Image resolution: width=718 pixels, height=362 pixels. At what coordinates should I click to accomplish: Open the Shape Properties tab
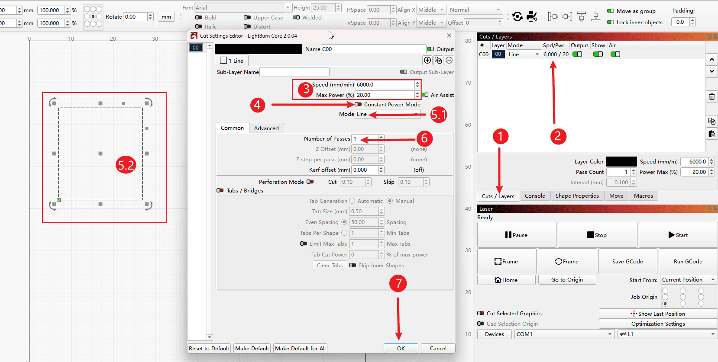577,195
